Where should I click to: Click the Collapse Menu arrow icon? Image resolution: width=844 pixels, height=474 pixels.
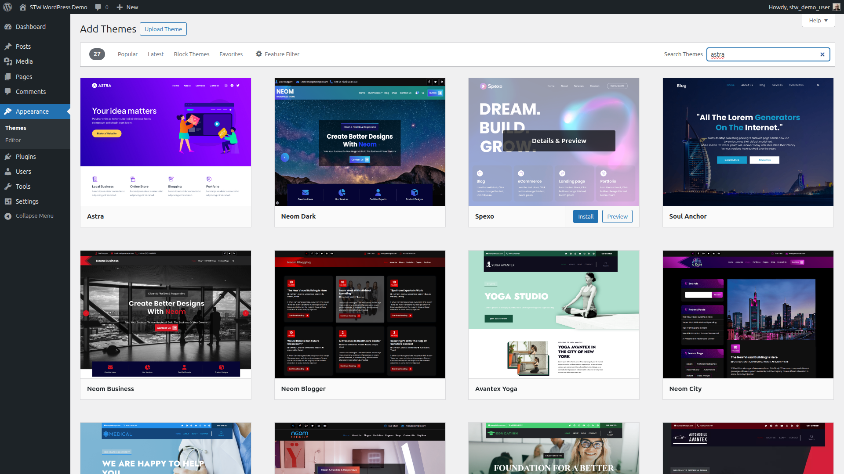(x=8, y=216)
